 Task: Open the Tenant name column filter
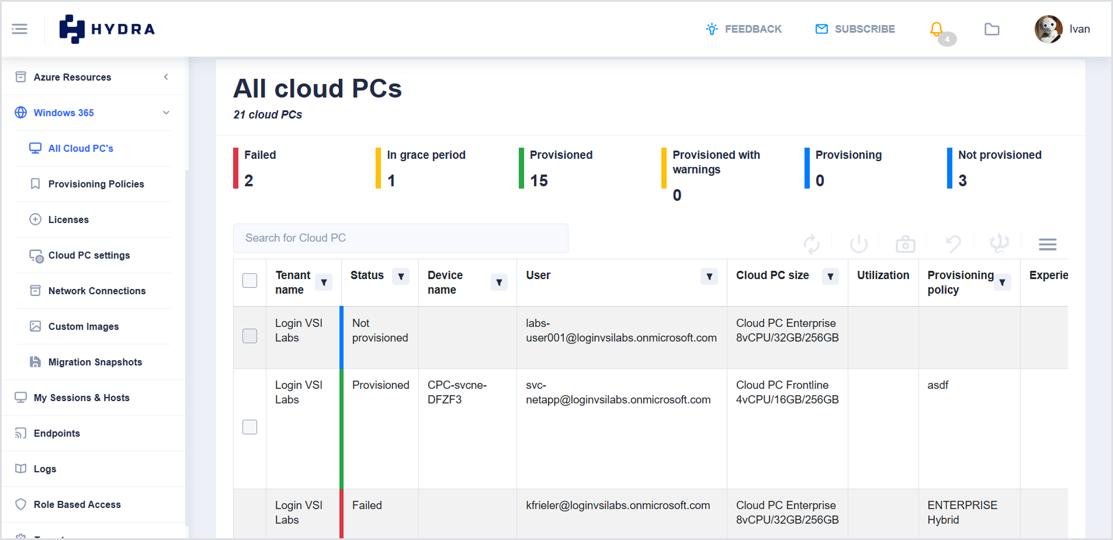click(x=324, y=283)
